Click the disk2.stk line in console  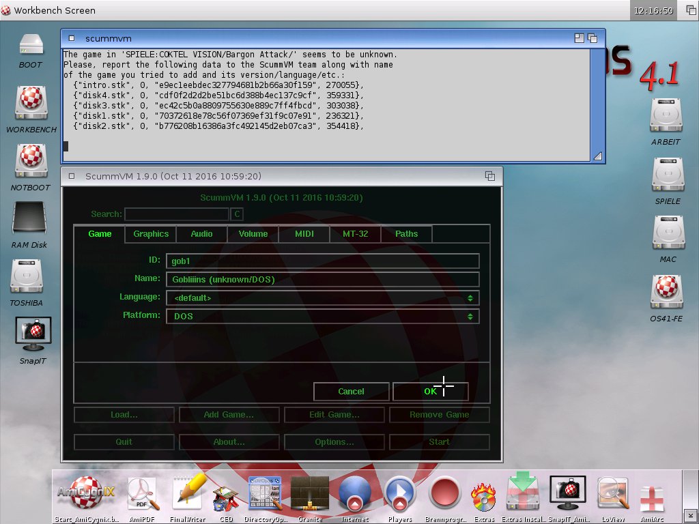click(219, 126)
